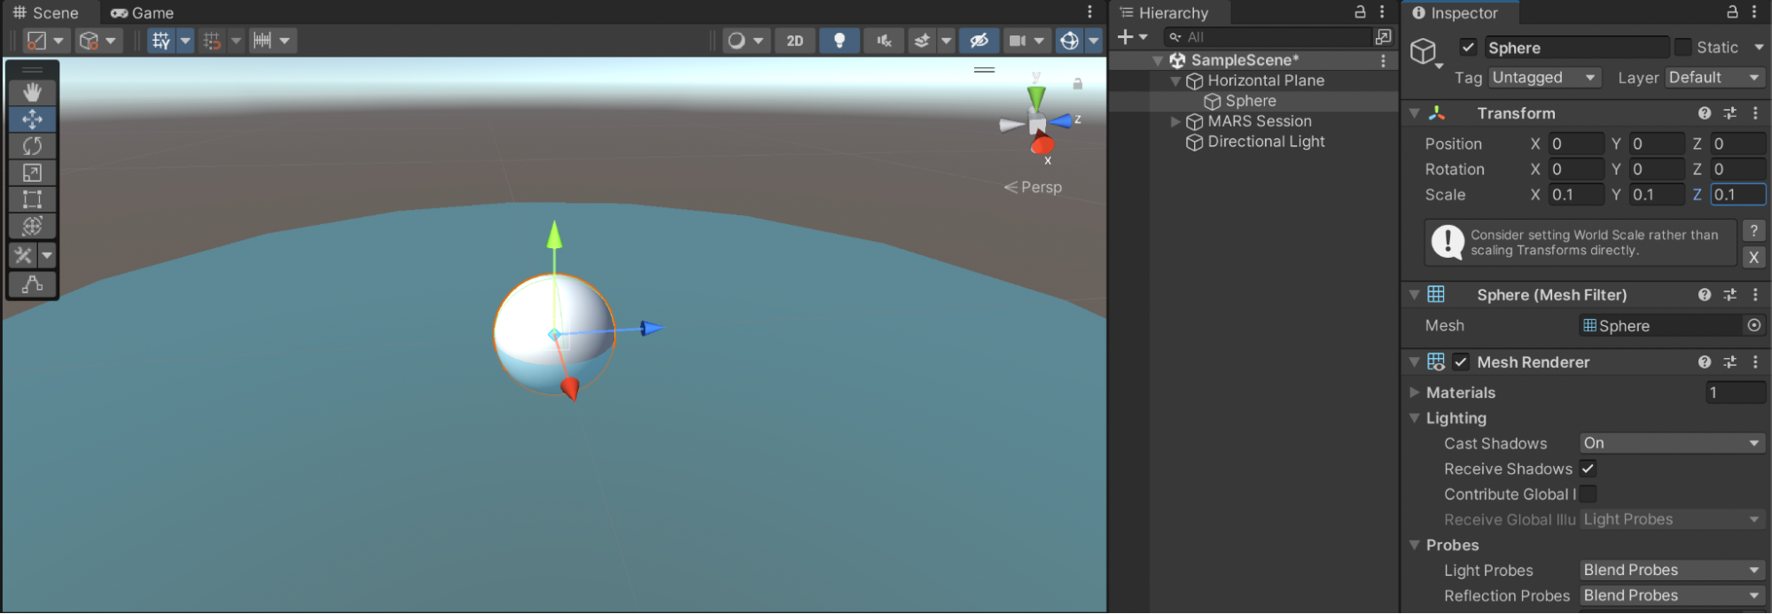Select the Hand tool in scene toolbar
1772x614 pixels.
click(33, 92)
